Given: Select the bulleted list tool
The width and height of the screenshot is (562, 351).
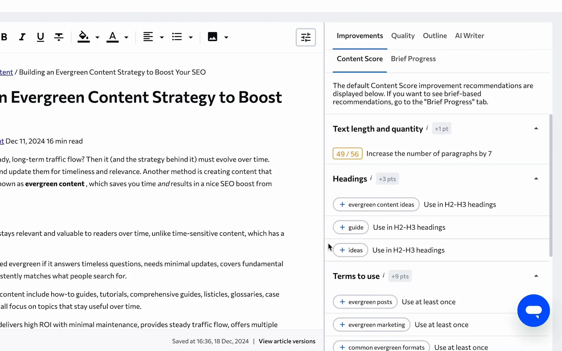Looking at the screenshot, I should (x=177, y=37).
